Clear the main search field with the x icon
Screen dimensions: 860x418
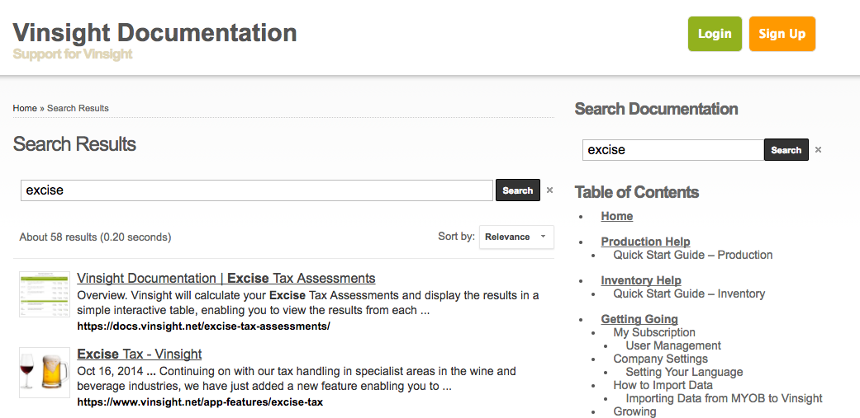tap(549, 190)
